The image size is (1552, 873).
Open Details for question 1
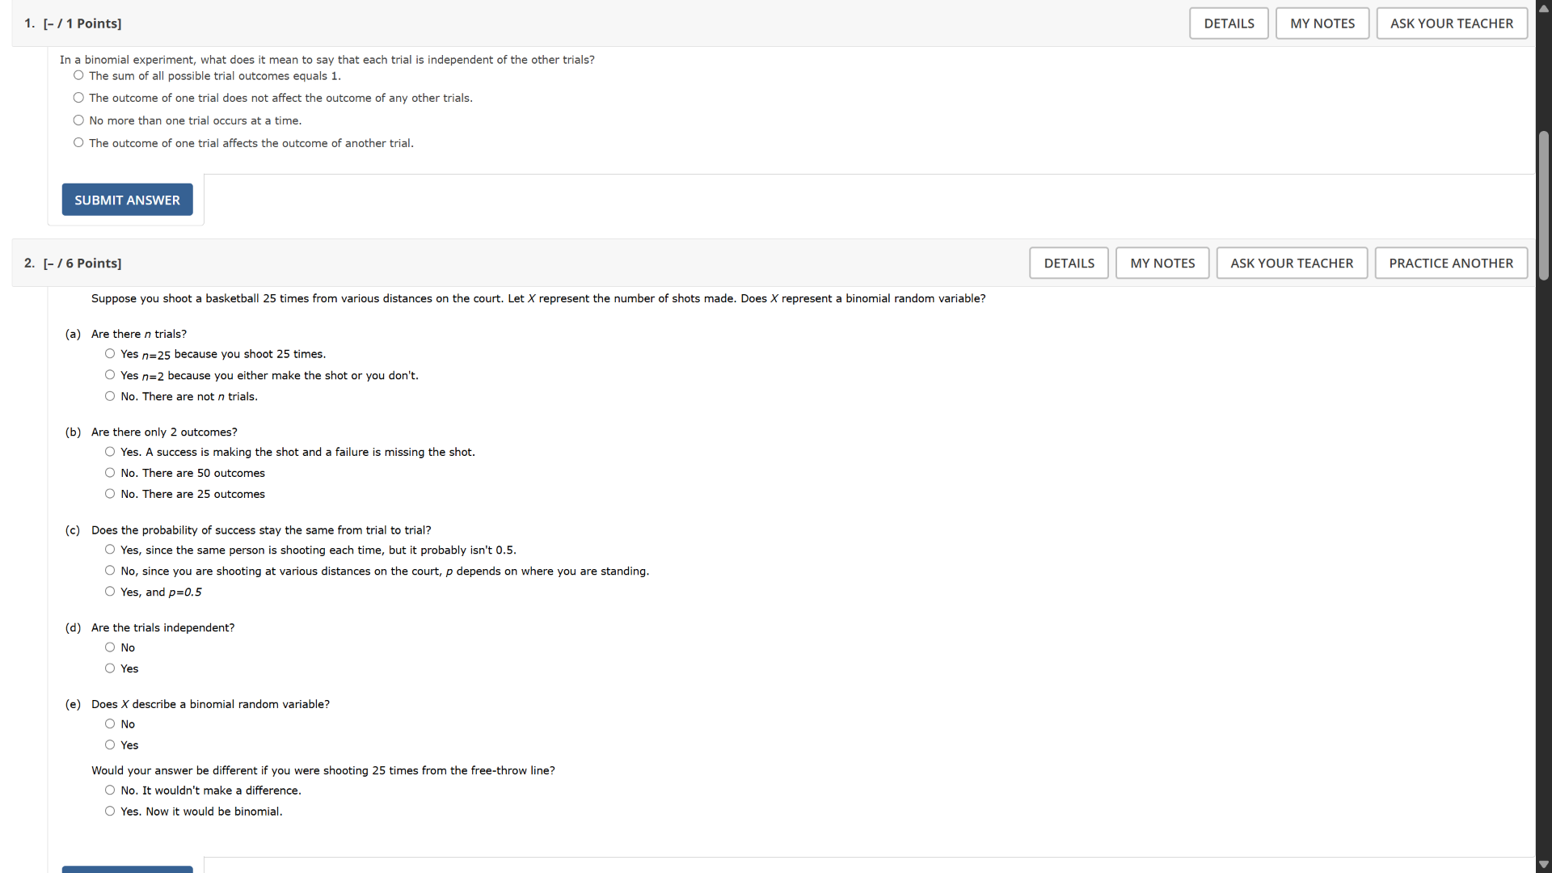pyautogui.click(x=1229, y=23)
